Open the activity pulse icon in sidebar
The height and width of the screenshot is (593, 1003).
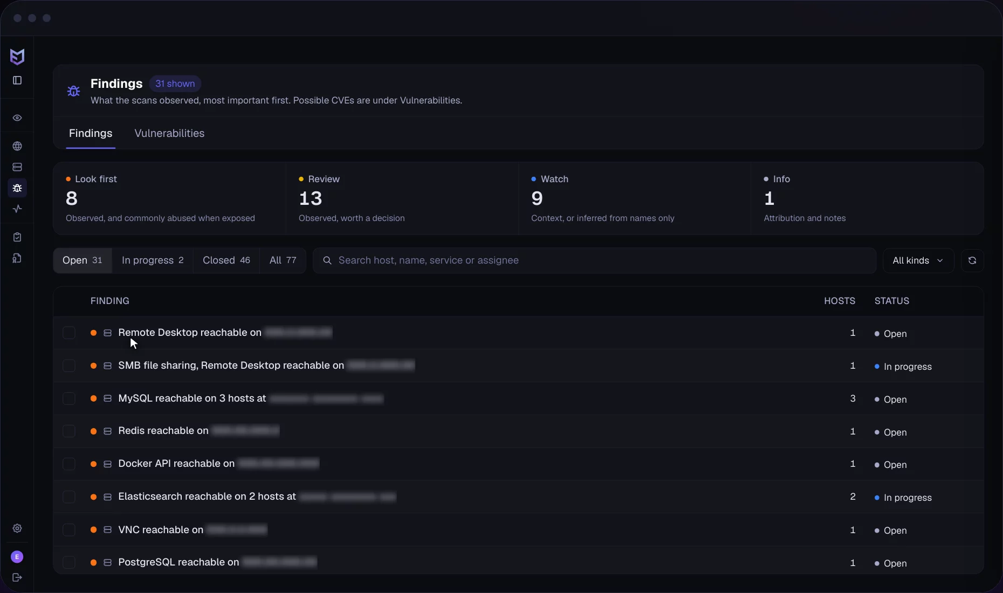[17, 209]
